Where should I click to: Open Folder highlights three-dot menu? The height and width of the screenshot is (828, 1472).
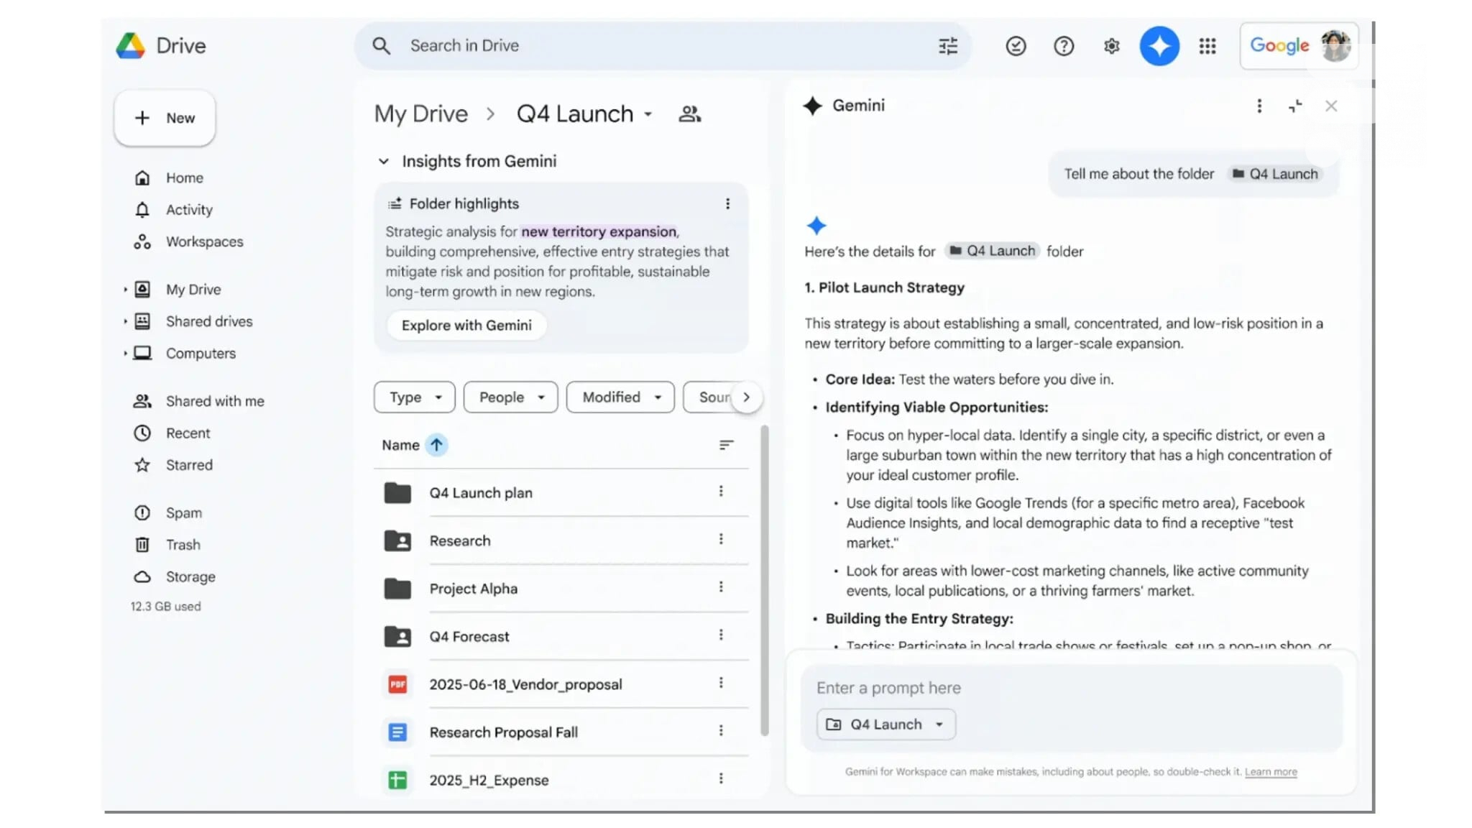tap(728, 203)
